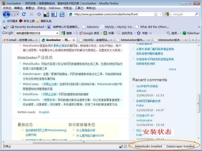The image size is (202, 151).
Task: Open the Most Visited bookmark folder
Action: (10, 21)
